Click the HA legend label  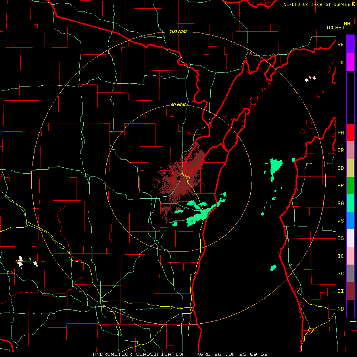[340, 132]
